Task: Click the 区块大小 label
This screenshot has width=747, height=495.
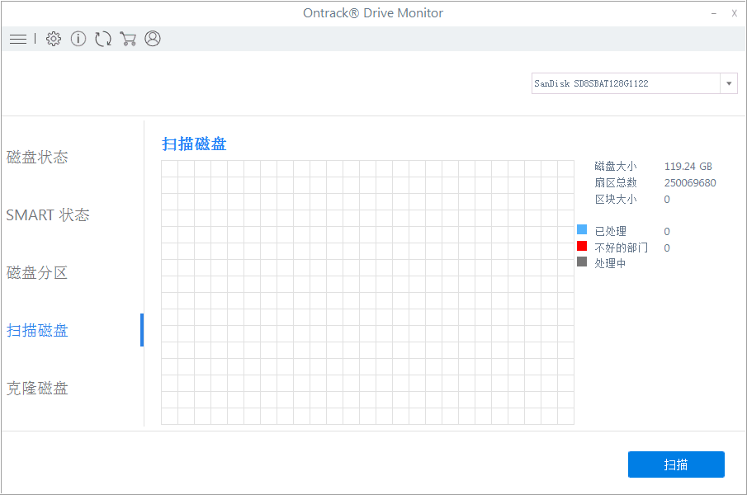Action: tap(616, 200)
